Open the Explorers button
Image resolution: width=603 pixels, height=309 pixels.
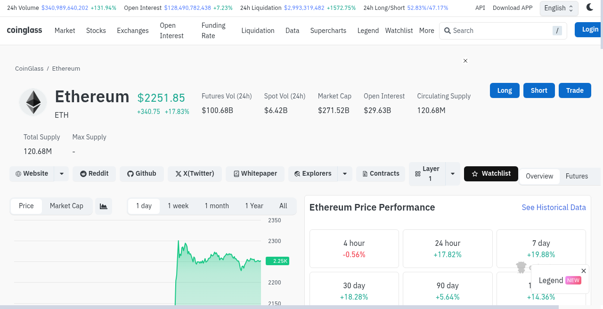313,174
